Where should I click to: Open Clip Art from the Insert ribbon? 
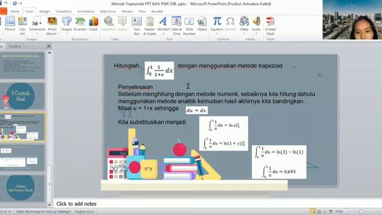tap(23, 26)
